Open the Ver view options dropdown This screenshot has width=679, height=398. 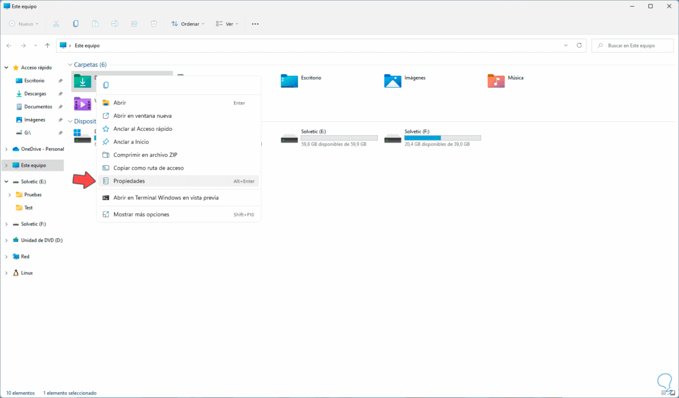pos(226,23)
